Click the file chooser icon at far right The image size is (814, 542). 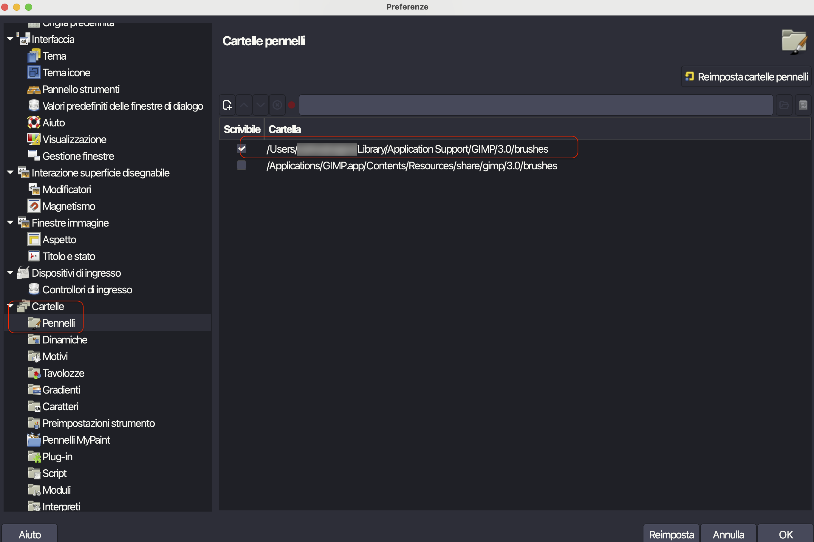tap(803, 105)
